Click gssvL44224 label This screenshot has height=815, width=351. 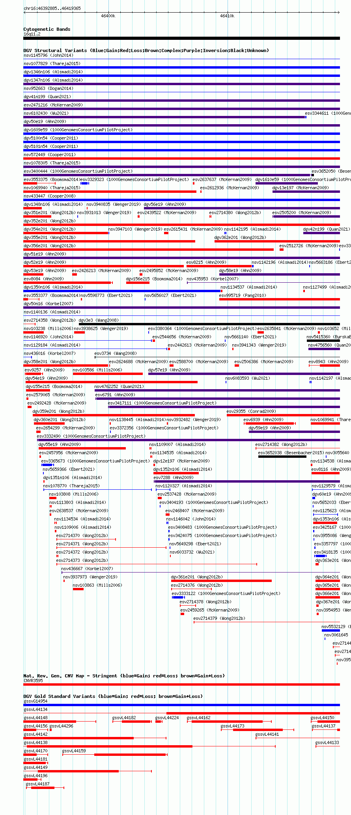[x=167, y=718]
